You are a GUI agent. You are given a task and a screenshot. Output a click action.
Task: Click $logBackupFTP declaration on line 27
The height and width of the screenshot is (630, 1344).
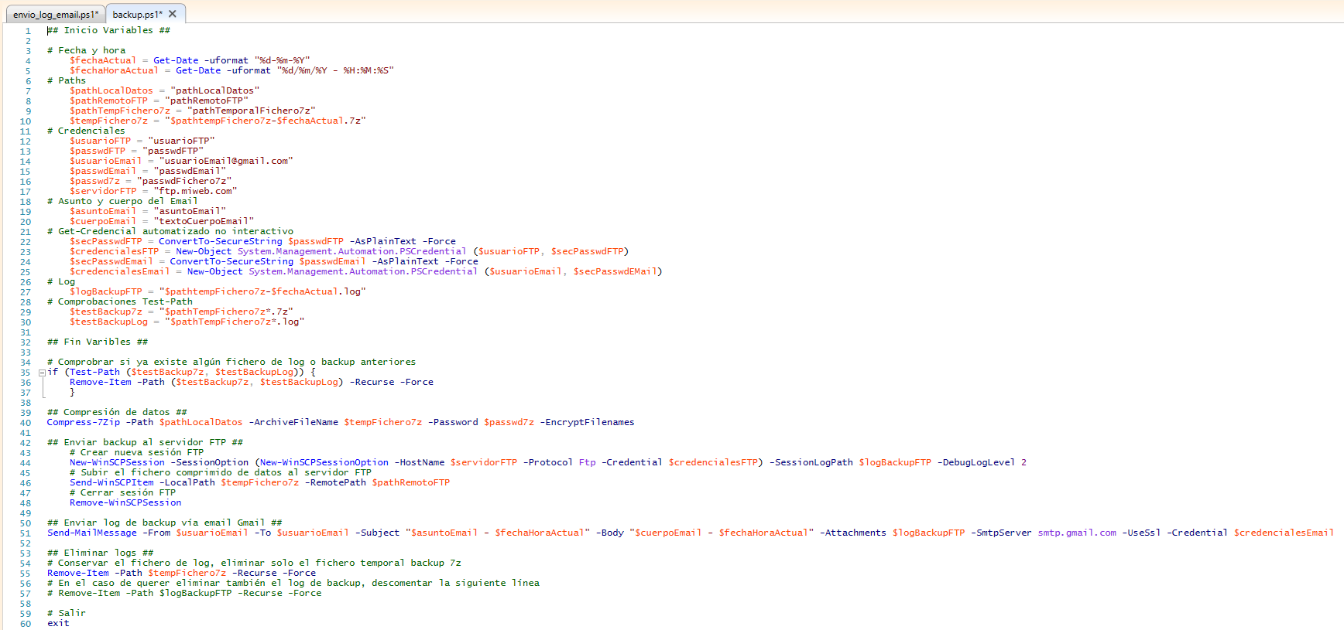106,292
